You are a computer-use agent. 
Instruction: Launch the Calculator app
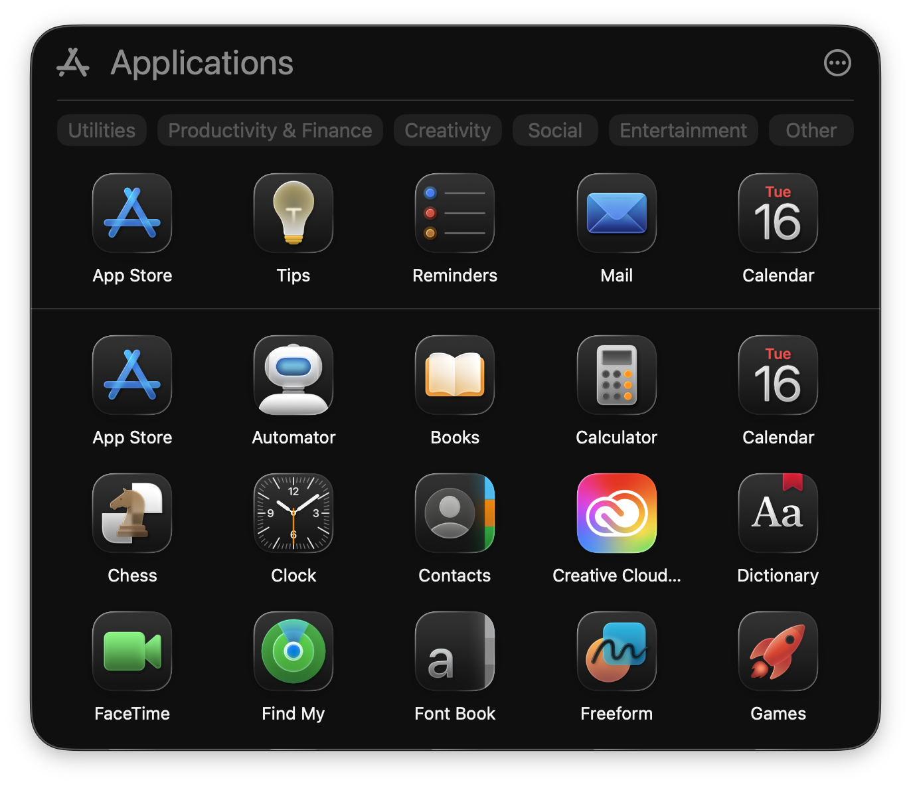pyautogui.click(x=617, y=375)
